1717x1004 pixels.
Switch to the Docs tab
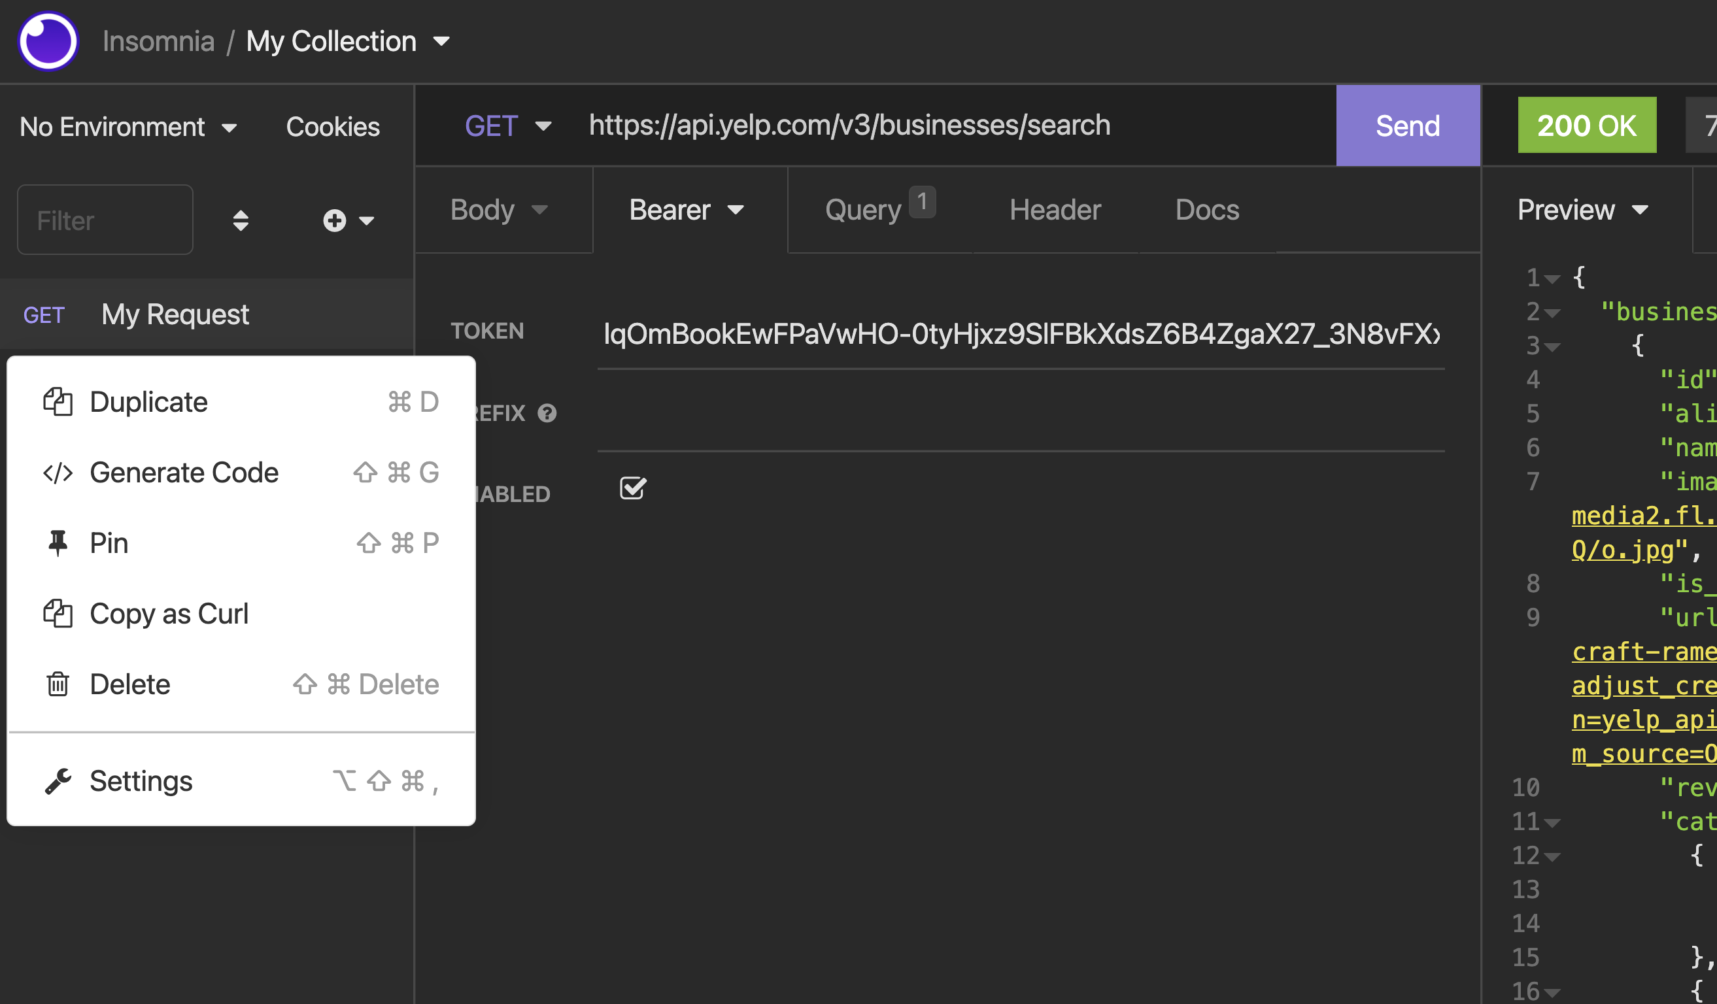tap(1206, 210)
